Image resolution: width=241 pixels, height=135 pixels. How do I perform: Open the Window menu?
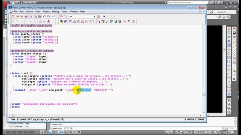pos(73,12)
